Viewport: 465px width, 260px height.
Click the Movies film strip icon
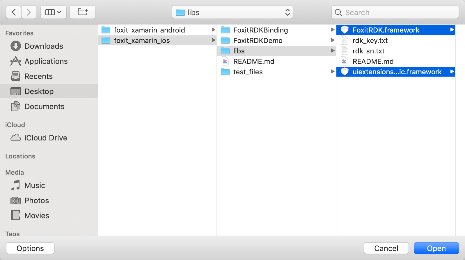[x=16, y=215]
